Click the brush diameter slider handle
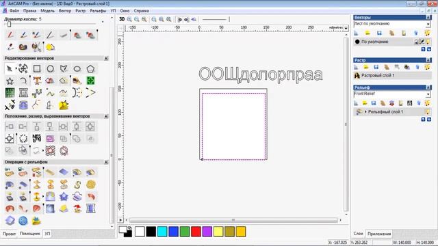This screenshot has width=438, height=246. coord(9,25)
